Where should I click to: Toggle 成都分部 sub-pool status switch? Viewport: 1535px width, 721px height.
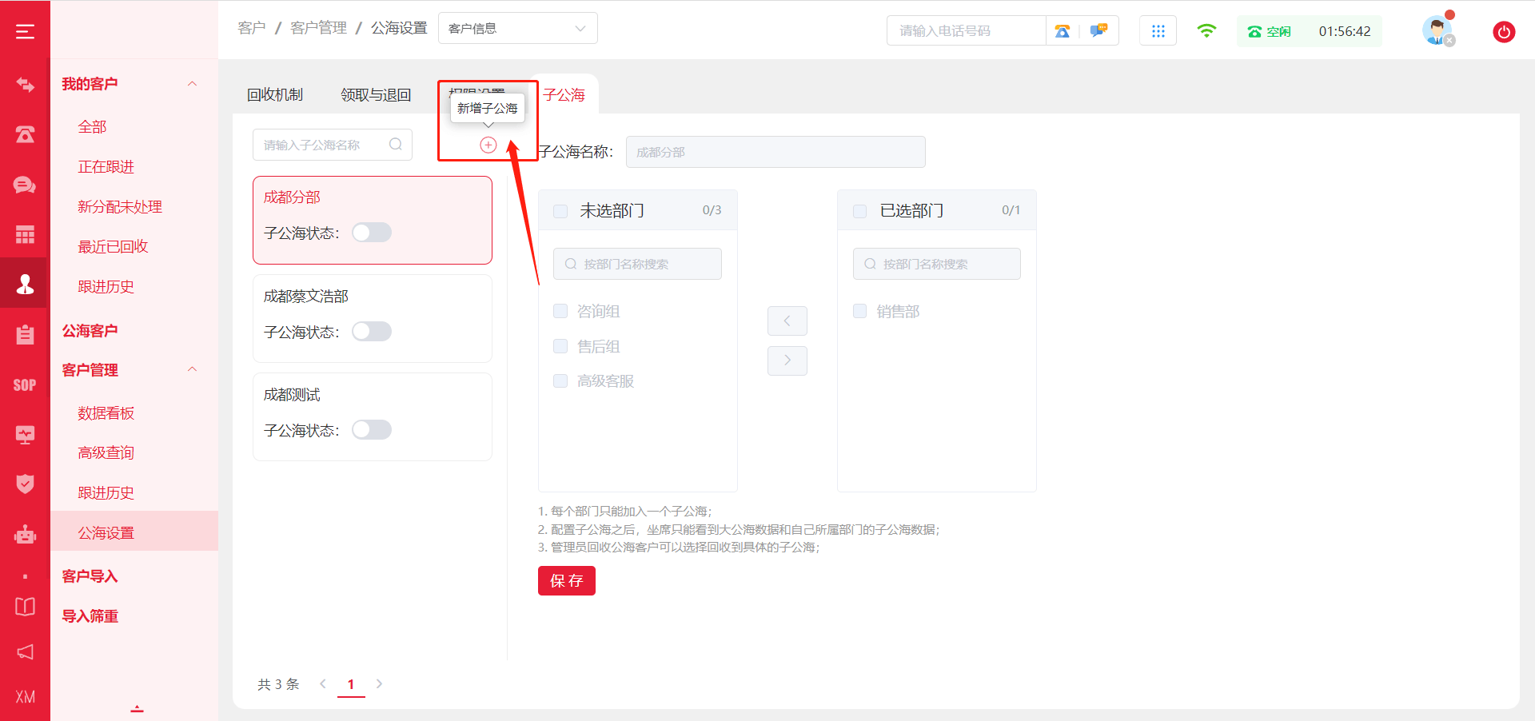(372, 233)
